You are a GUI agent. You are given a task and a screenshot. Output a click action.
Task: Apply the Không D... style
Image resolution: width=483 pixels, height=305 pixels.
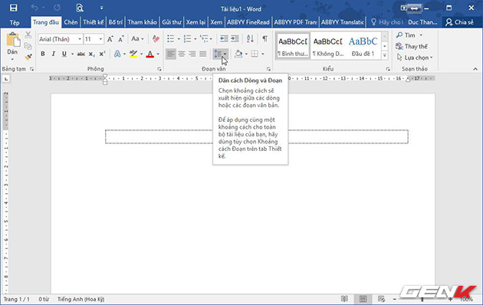pyautogui.click(x=328, y=47)
